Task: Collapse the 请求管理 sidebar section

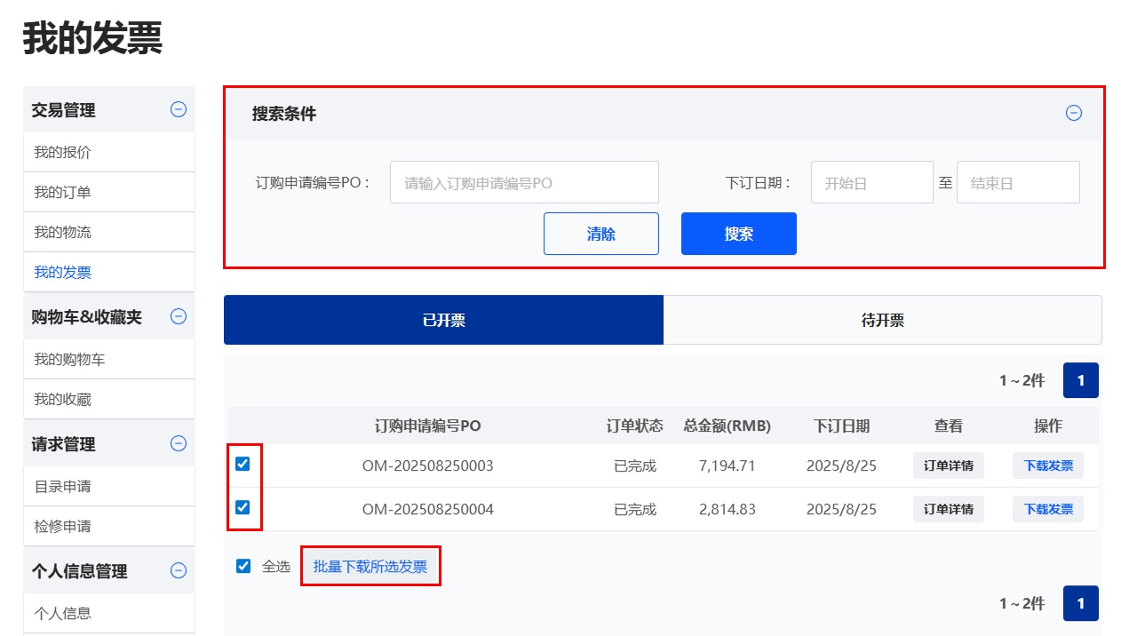Action: pos(179,443)
